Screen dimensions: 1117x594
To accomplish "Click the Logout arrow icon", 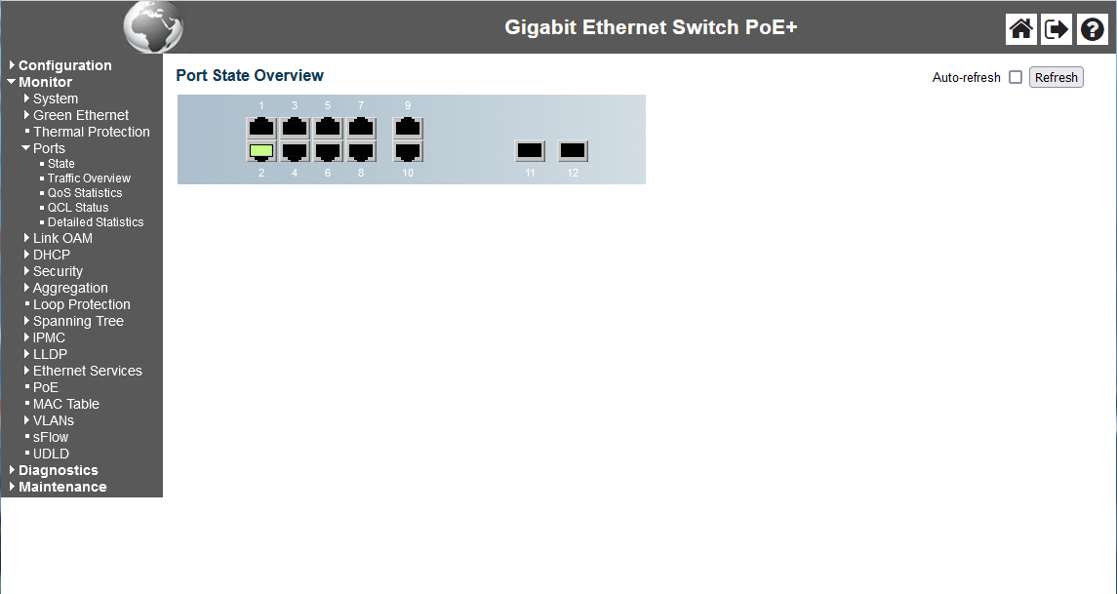I will [1057, 29].
